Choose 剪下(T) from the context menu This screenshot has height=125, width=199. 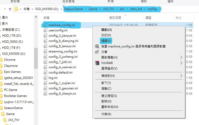pyautogui.click(x=106, y=83)
